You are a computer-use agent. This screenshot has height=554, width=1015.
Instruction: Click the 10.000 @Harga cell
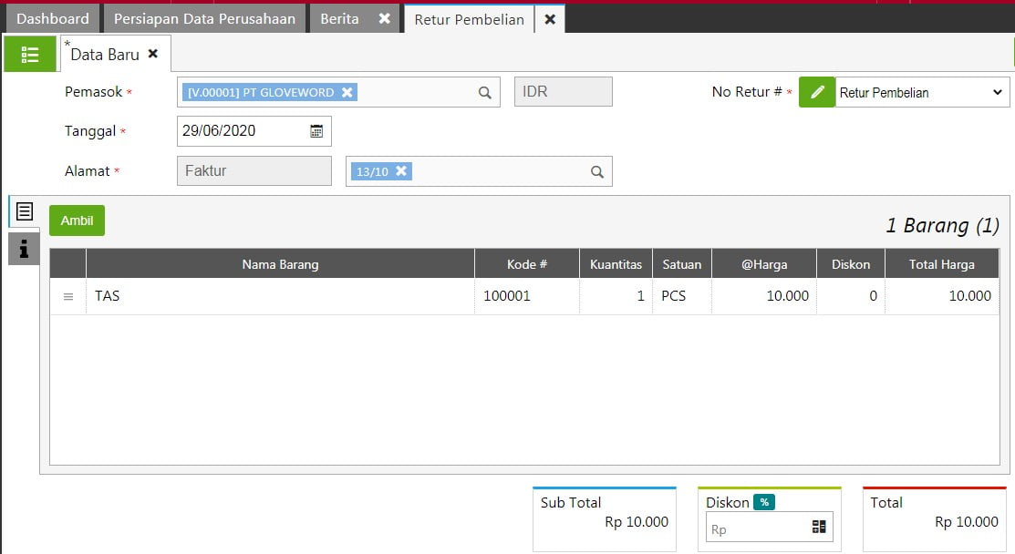[764, 296]
